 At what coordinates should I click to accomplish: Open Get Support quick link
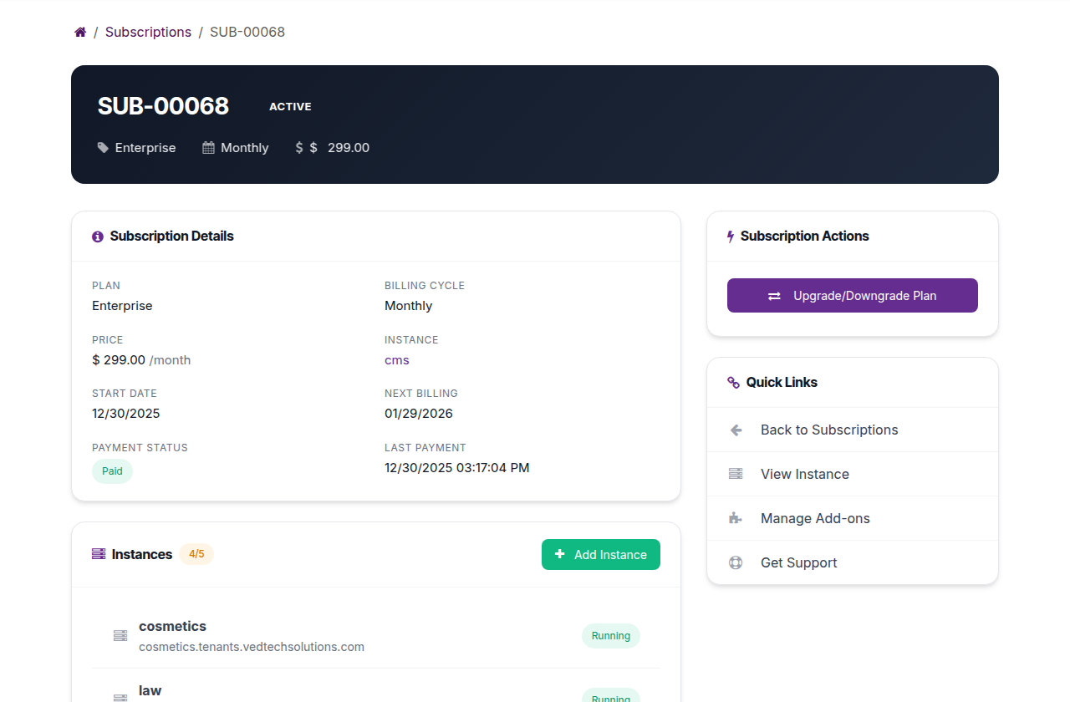pyautogui.click(x=853, y=562)
